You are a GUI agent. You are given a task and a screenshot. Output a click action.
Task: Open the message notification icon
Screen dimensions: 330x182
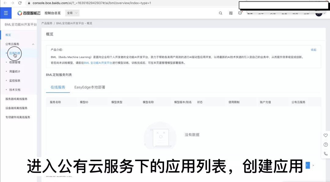[240, 13]
